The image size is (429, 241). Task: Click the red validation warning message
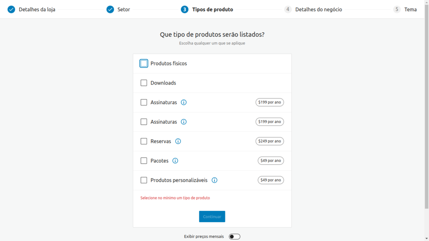(x=176, y=197)
